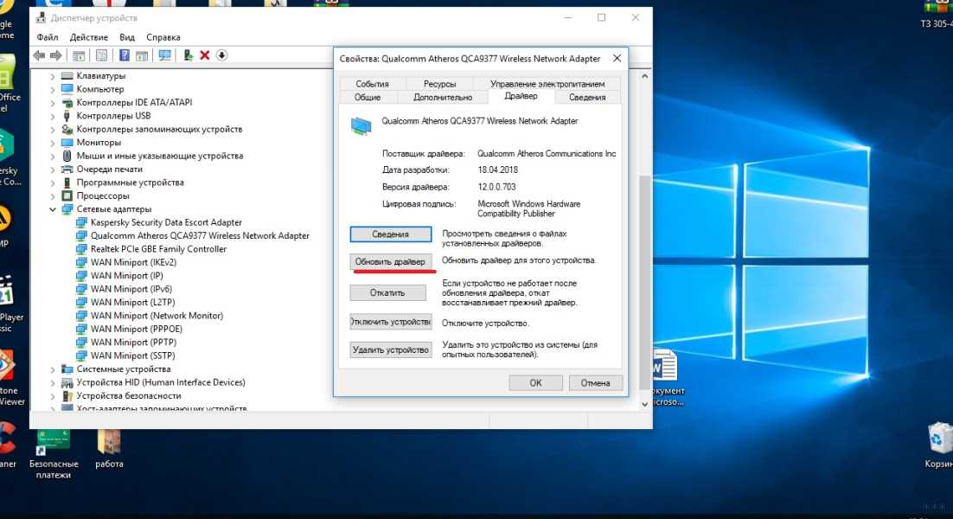Expand the Устройства безопасности node
Viewport: 953px width, 519px height.
pyautogui.click(x=52, y=396)
